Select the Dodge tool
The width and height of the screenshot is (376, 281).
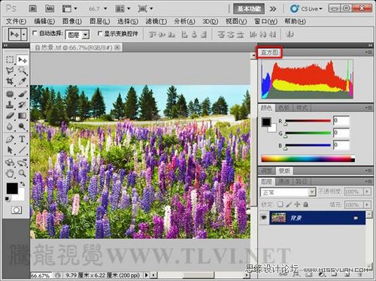click(23, 126)
